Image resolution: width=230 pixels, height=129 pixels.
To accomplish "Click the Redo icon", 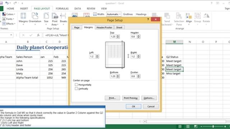I will coord(15,3).
